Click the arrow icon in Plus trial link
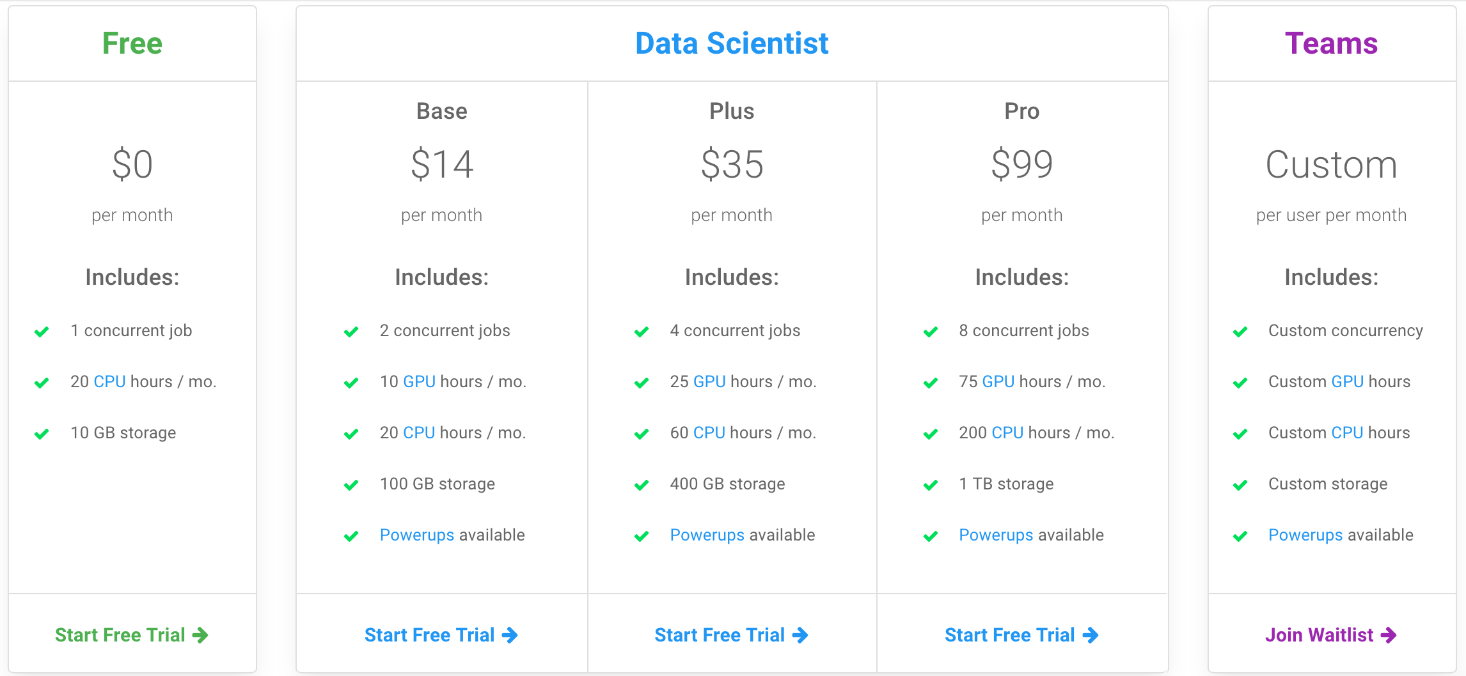 click(800, 635)
